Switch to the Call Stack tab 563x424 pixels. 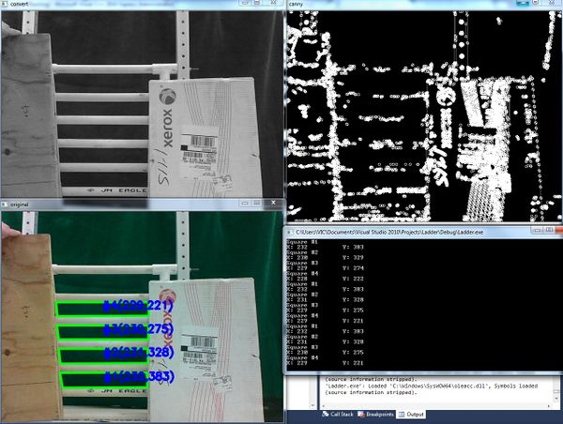338,414
